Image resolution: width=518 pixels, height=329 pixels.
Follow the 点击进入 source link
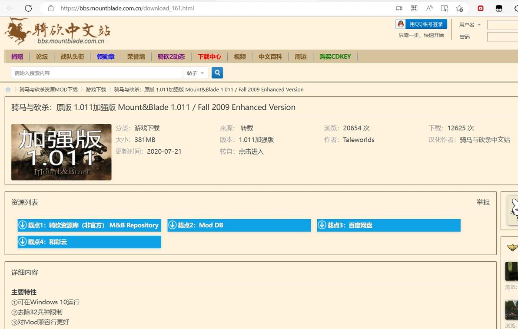click(251, 151)
